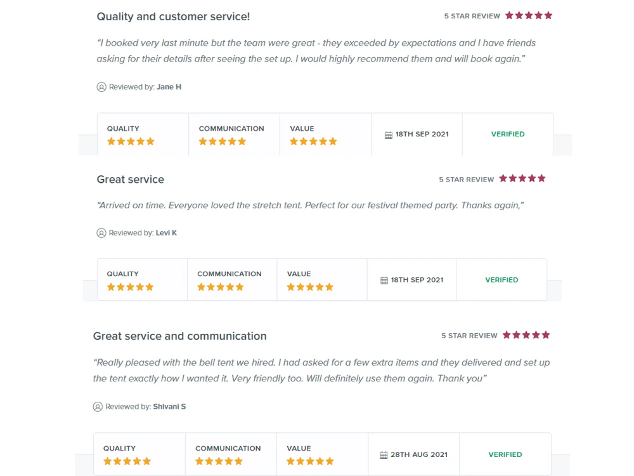This screenshot has height=476, width=634.
Task: Click the 'Quality and customer service!' review title
Action: pyautogui.click(x=173, y=17)
